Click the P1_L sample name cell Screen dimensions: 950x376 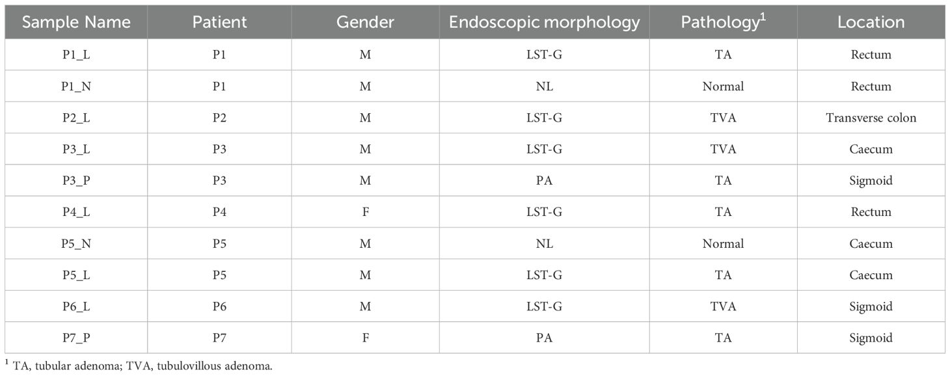(76, 55)
